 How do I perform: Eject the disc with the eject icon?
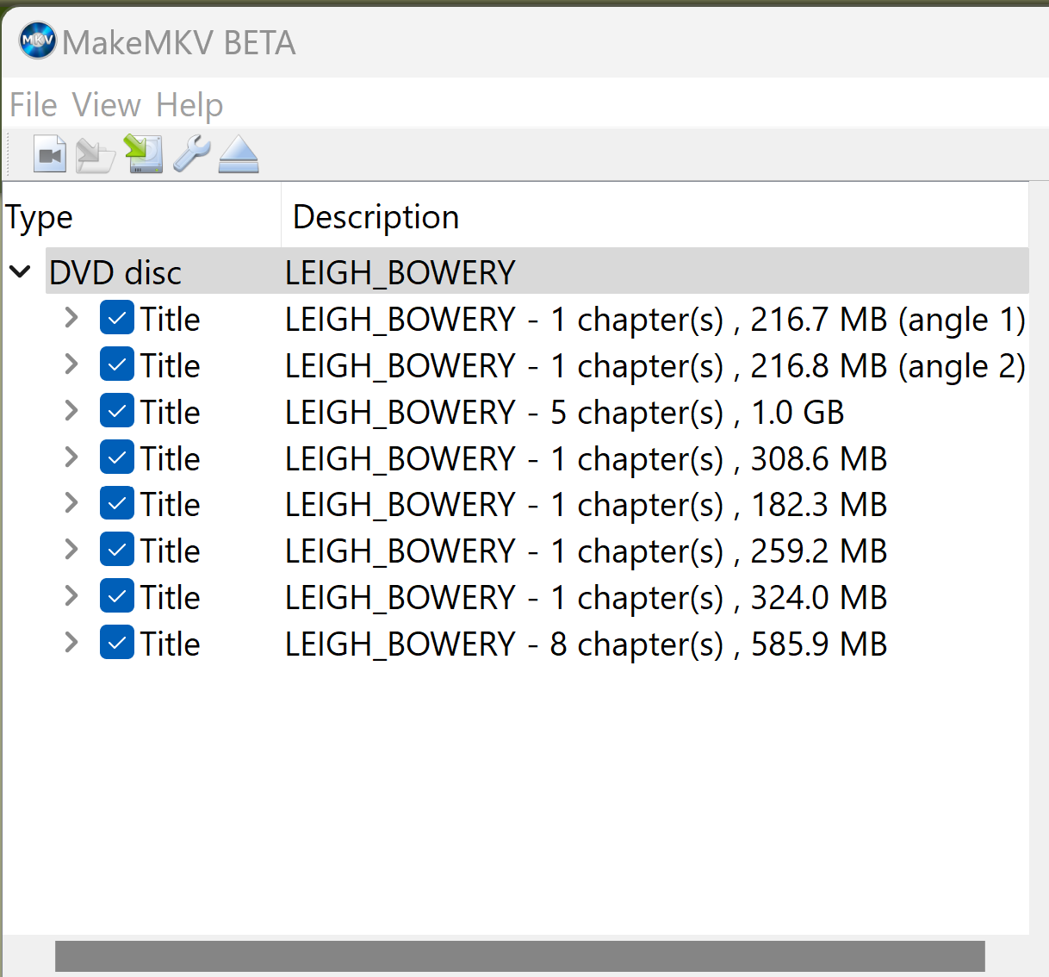pos(239,155)
